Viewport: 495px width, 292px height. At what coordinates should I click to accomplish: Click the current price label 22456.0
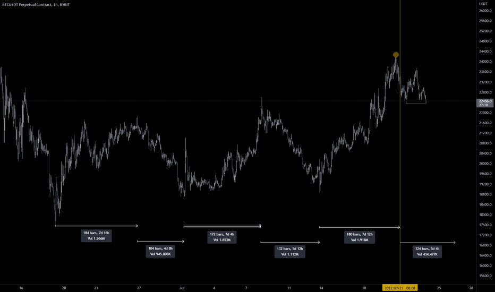pos(484,103)
